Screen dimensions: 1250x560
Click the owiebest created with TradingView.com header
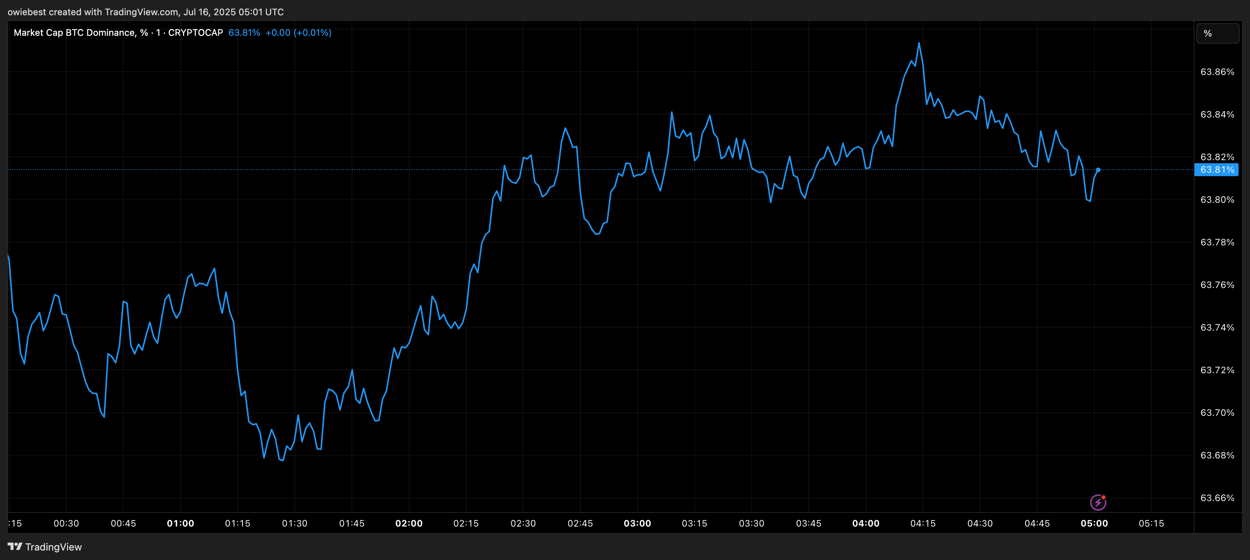pyautogui.click(x=146, y=12)
